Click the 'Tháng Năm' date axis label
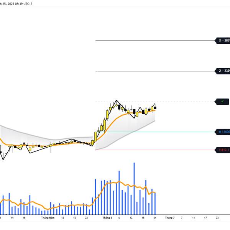230x230 pixels. 48,218
